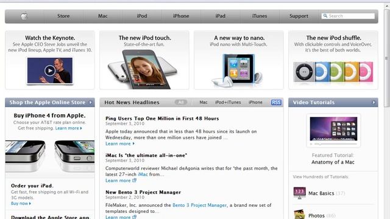
Task: Expand Shop the Apple Online Store arrow
Action: point(91,102)
